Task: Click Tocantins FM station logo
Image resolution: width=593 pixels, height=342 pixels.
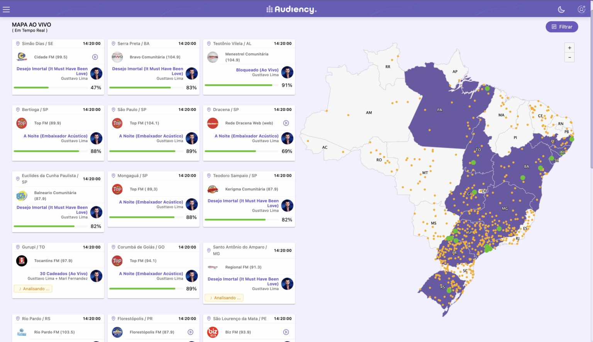Action: pyautogui.click(x=22, y=261)
